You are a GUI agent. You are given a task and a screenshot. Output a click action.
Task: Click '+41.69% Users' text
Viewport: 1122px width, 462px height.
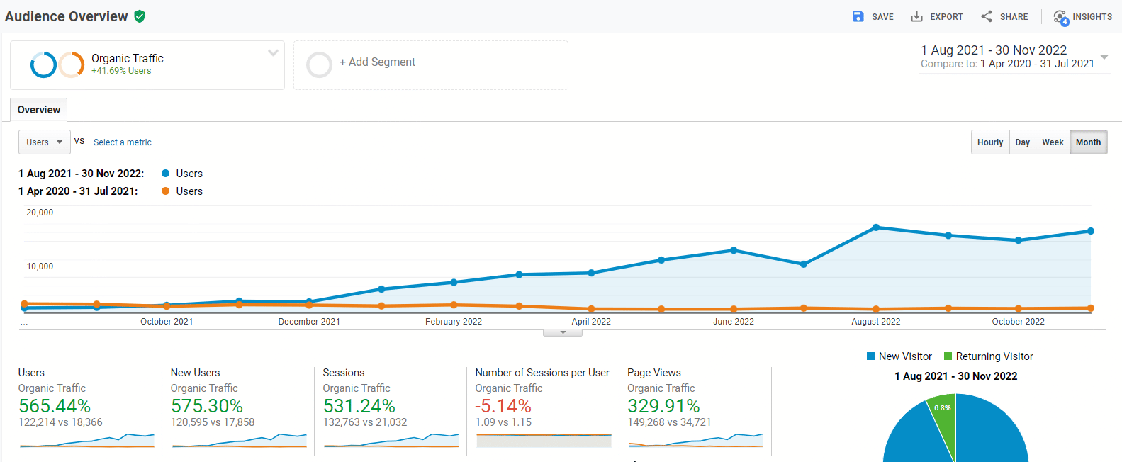click(x=121, y=71)
